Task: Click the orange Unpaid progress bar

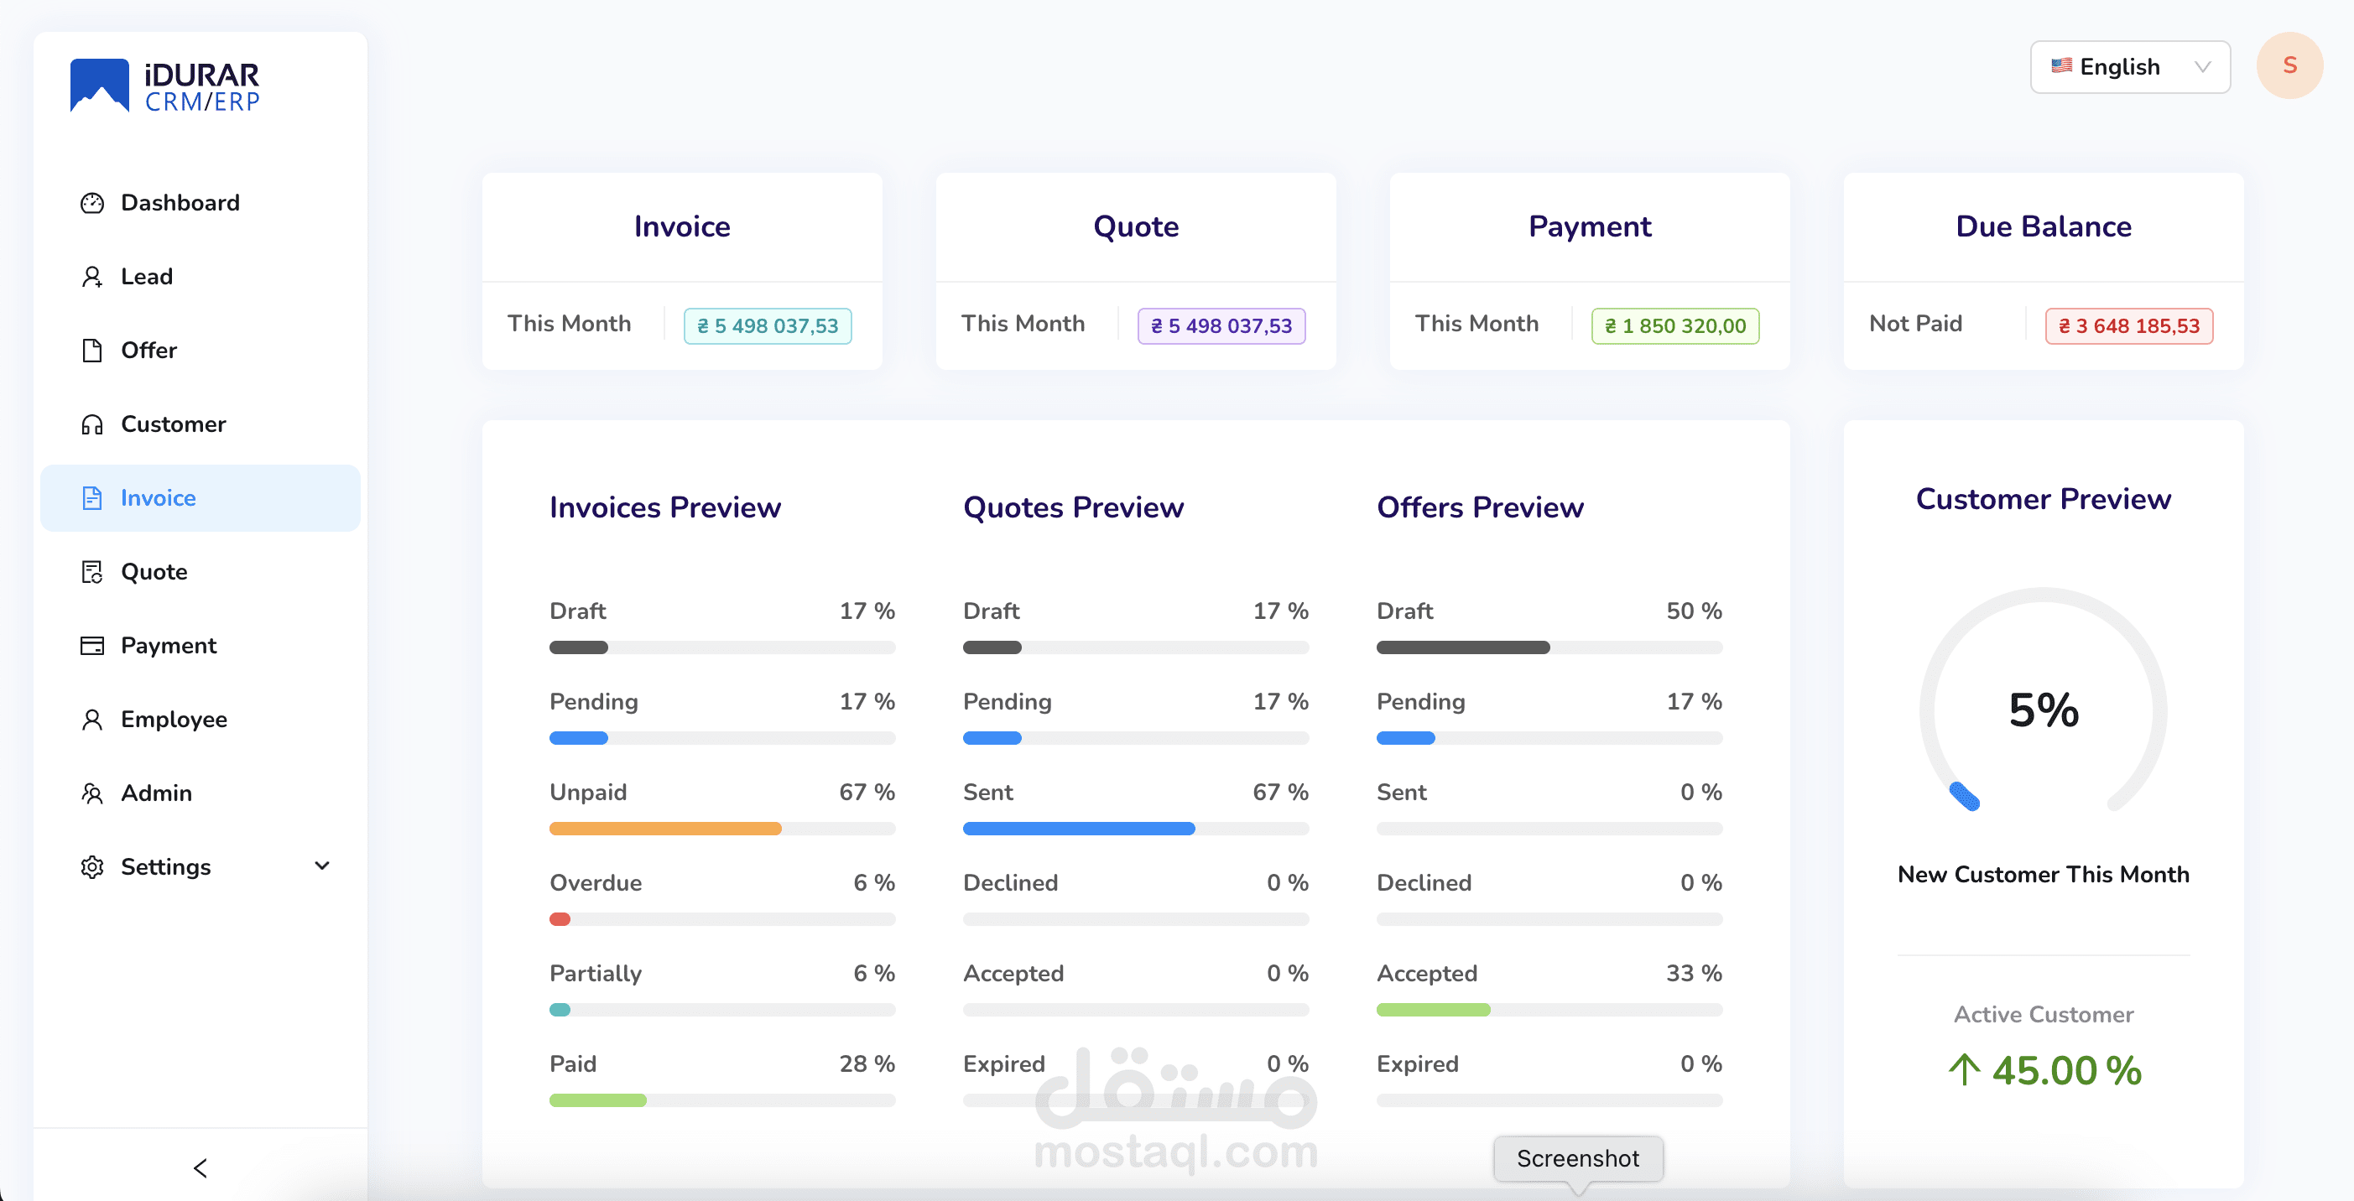Action: point(722,829)
